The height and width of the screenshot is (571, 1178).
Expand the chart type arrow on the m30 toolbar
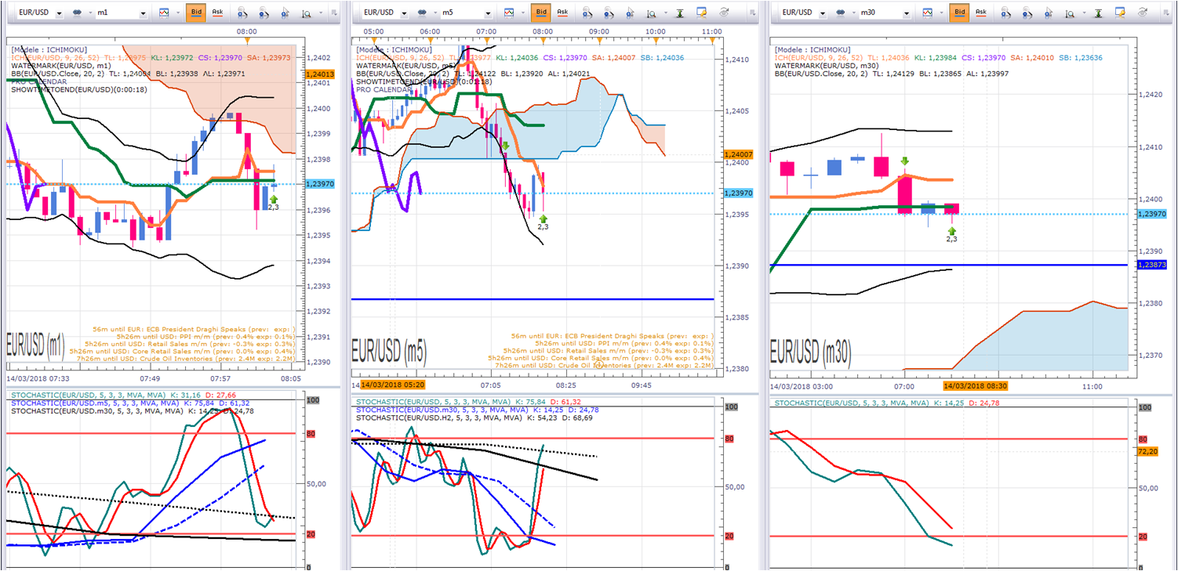pos(940,13)
